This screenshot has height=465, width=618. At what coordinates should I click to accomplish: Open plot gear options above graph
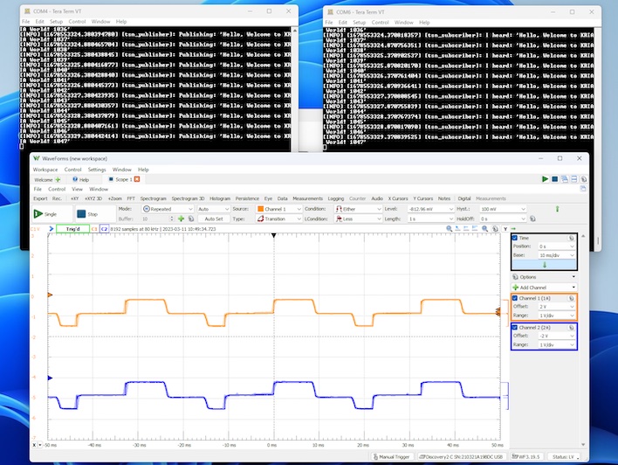(496, 228)
